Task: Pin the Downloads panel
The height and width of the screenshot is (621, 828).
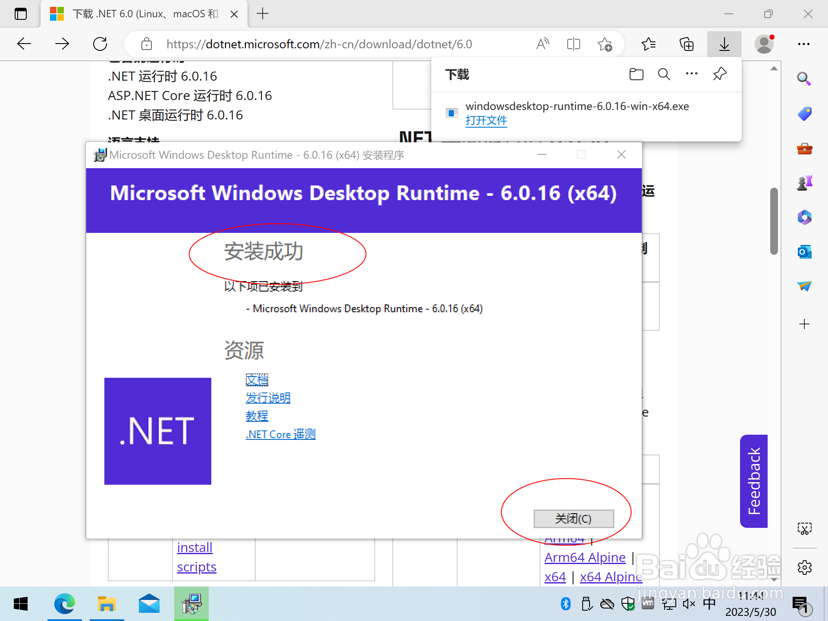Action: click(x=719, y=74)
